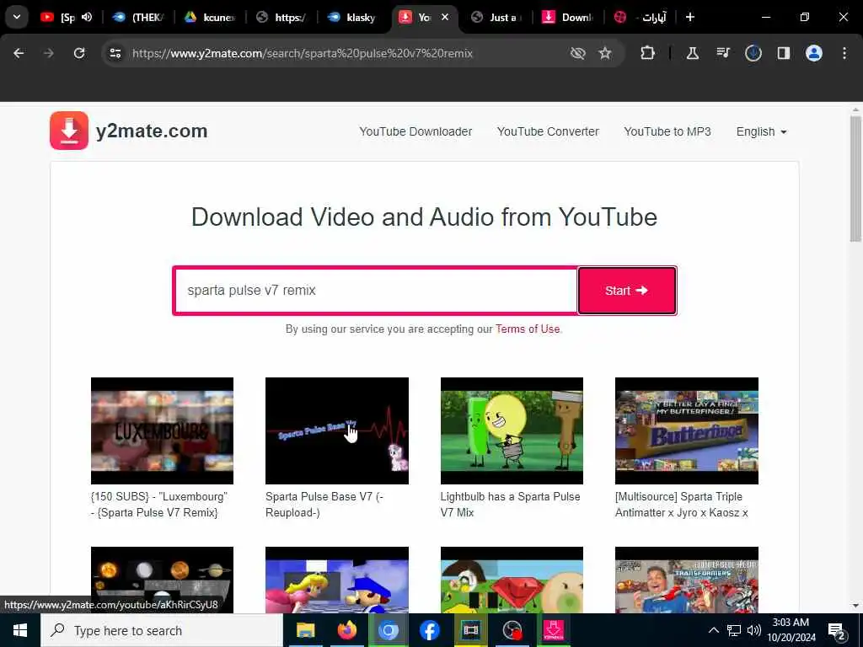Open the volume speaker tray icon
Viewport: 863px width, 647px height.
coord(754,630)
